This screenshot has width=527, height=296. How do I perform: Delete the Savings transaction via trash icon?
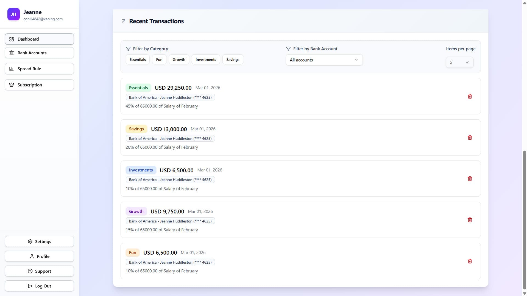pyautogui.click(x=470, y=137)
